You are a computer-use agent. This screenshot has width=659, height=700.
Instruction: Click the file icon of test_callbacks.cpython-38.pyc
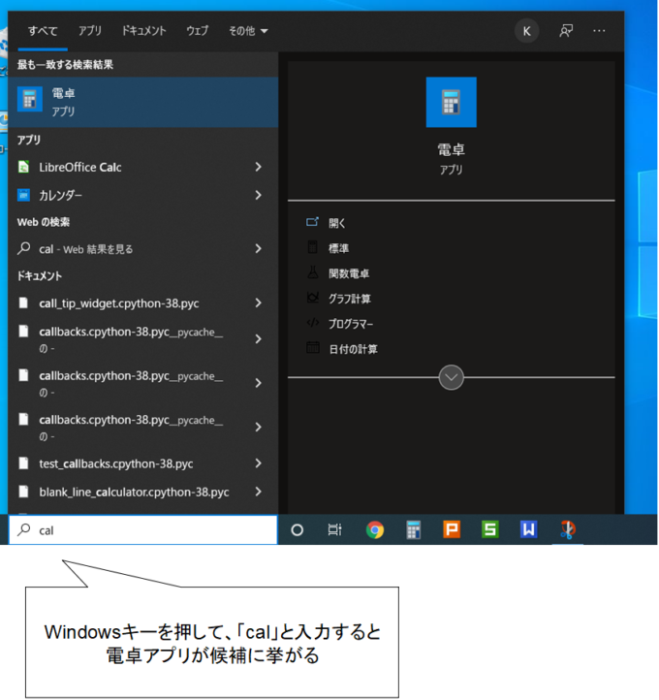[x=23, y=462]
